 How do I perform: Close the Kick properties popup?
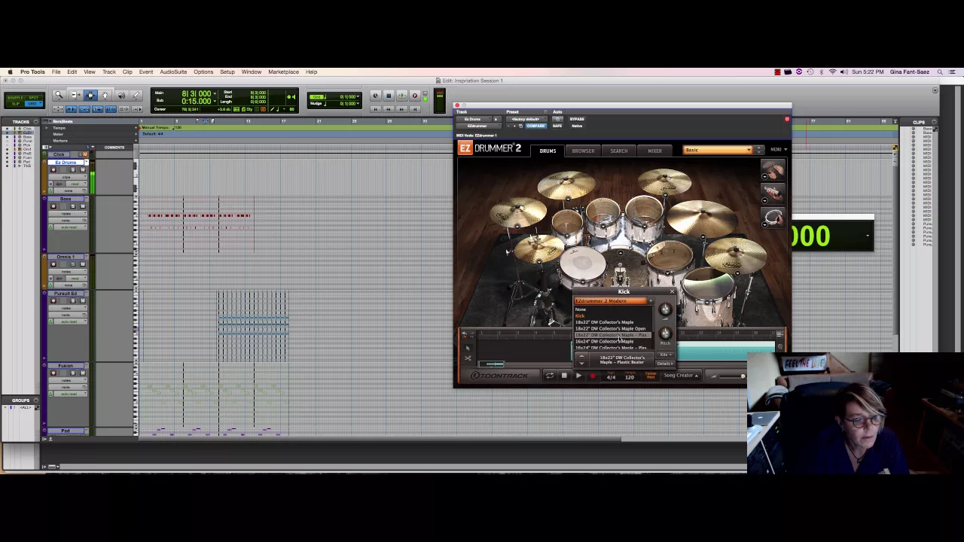coord(672,291)
